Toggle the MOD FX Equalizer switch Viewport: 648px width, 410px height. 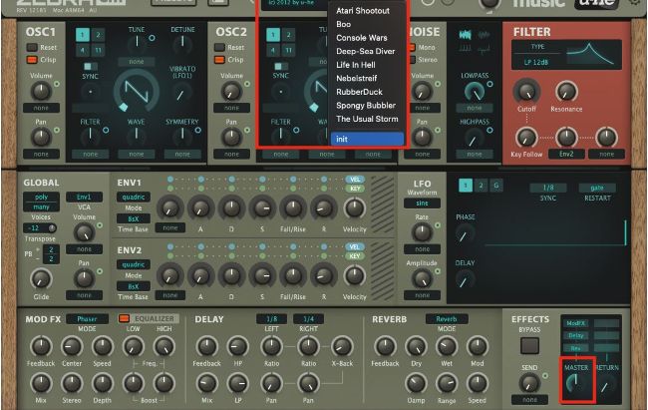124,318
